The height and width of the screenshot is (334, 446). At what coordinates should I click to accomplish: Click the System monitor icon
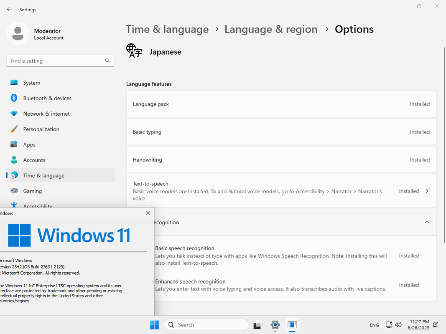coord(14,83)
